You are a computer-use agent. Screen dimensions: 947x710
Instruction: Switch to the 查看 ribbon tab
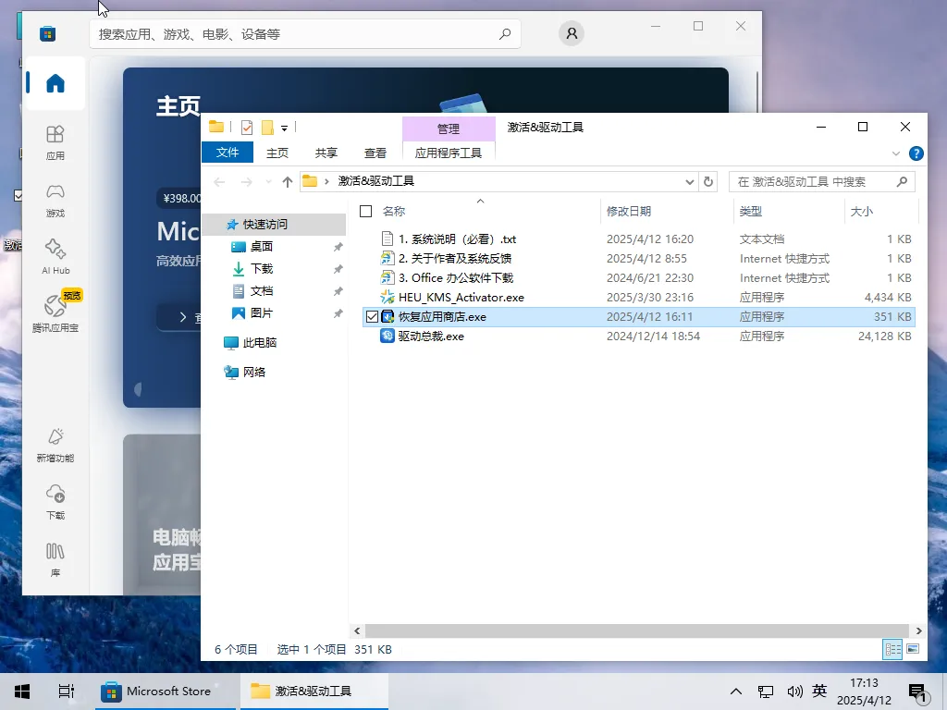[375, 153]
